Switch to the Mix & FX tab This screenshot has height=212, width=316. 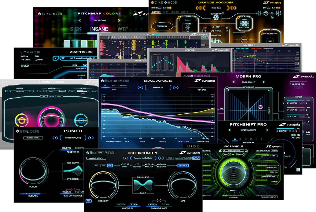(x=184, y=12)
